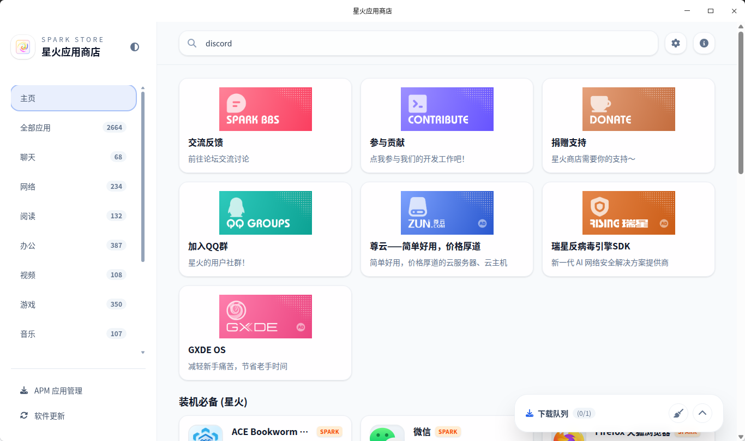Refresh updates using the 软件更新 icon

[24, 416]
